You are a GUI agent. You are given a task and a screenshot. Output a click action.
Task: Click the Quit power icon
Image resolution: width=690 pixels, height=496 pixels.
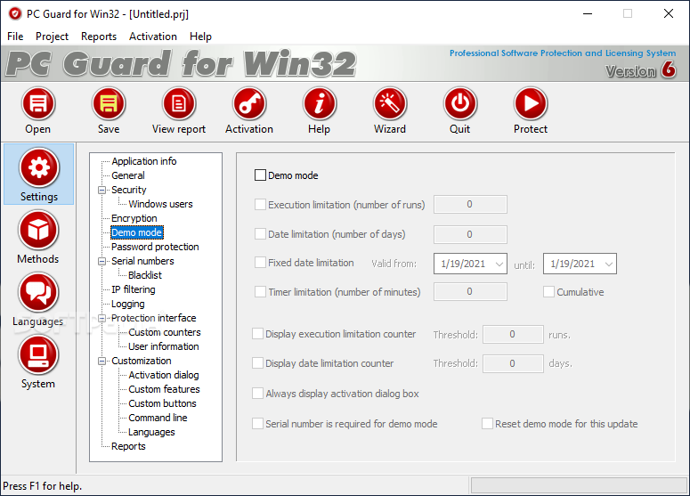pos(460,104)
